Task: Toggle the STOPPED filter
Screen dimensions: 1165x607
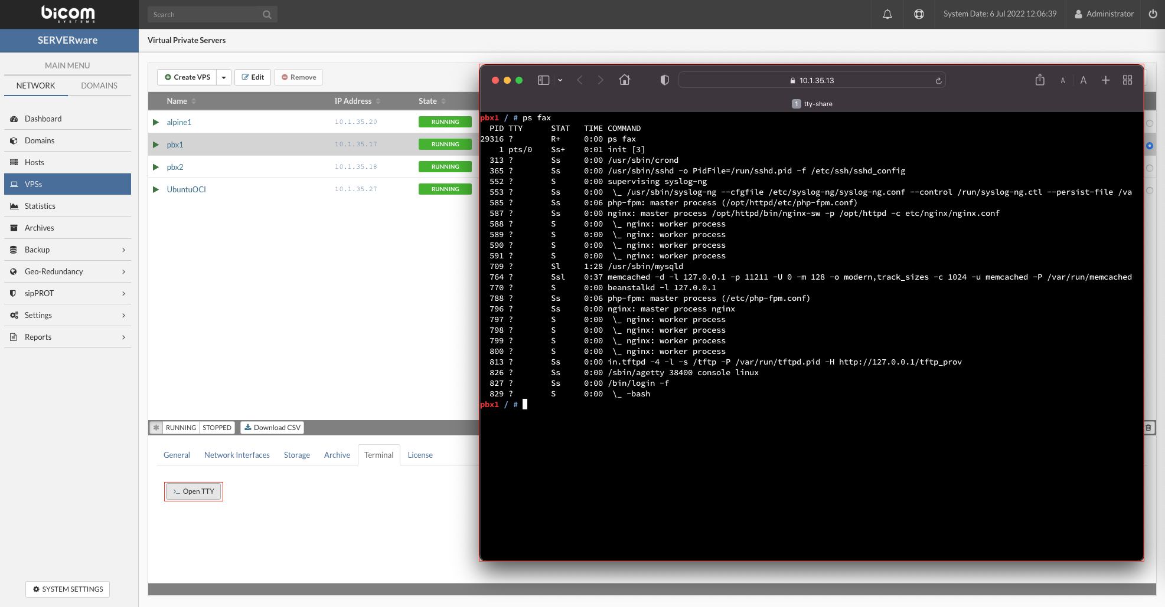Action: click(217, 428)
